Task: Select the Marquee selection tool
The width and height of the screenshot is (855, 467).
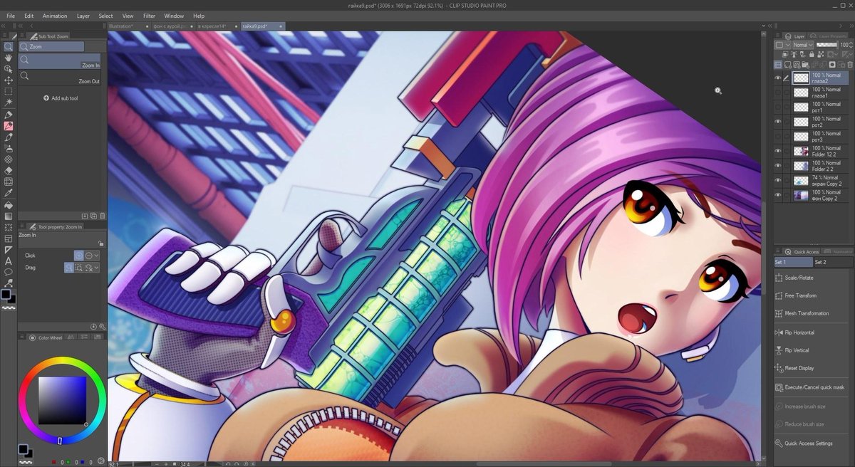Action: pos(9,91)
